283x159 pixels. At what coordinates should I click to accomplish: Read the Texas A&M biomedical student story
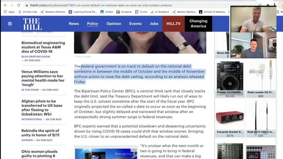(43, 47)
